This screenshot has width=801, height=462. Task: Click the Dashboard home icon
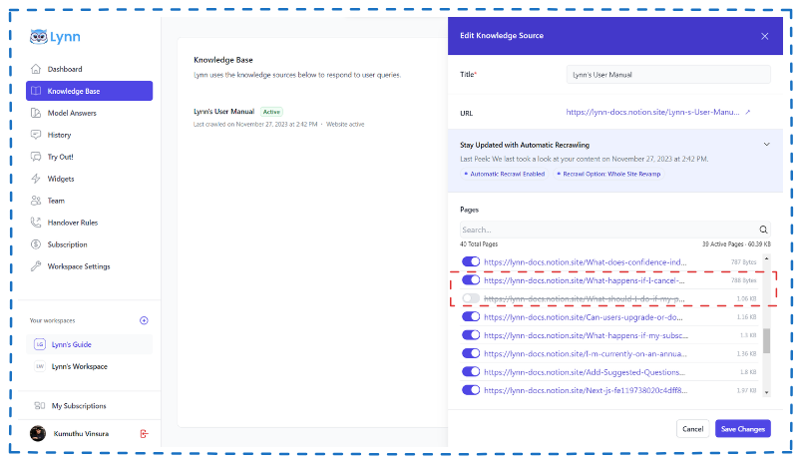coord(37,69)
